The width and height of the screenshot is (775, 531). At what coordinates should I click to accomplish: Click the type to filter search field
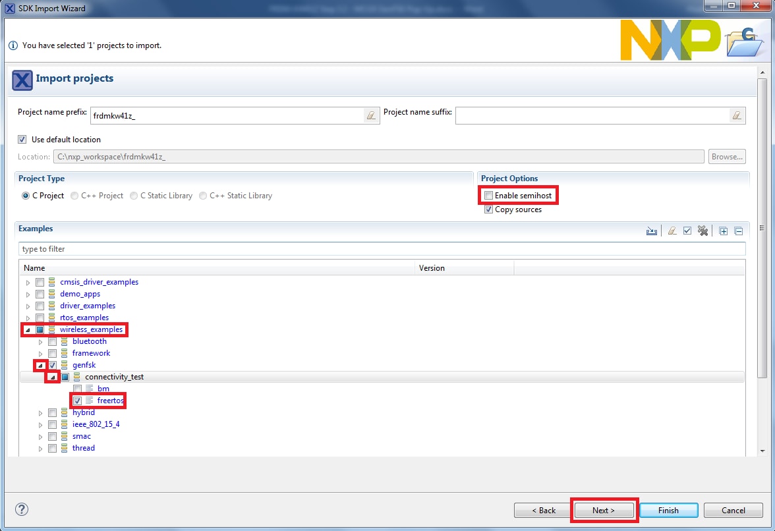[382, 249]
